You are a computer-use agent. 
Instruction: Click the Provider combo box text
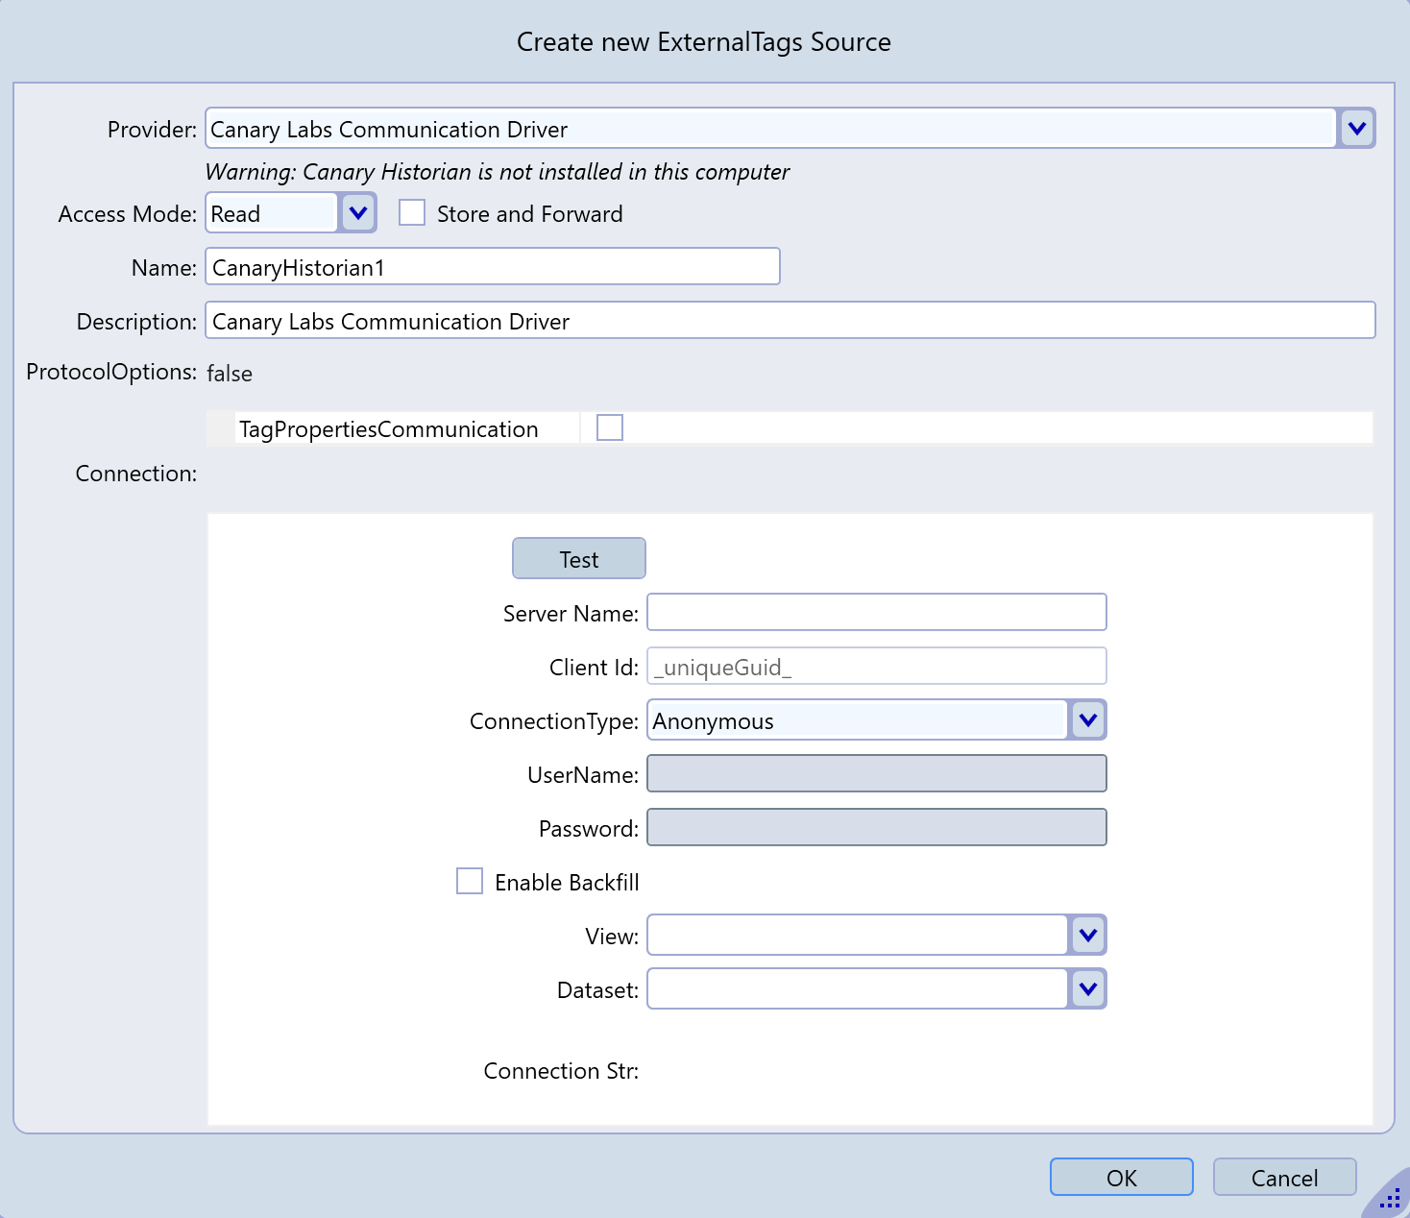coord(768,129)
